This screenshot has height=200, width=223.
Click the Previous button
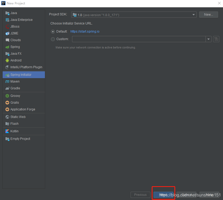(140, 195)
